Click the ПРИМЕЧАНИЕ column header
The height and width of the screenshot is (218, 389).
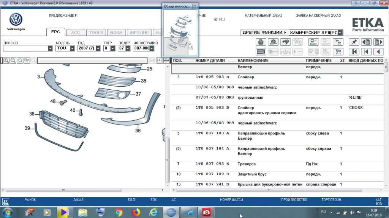[x=319, y=60]
